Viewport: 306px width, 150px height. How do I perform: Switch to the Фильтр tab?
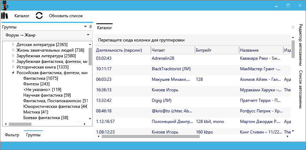[12, 135]
